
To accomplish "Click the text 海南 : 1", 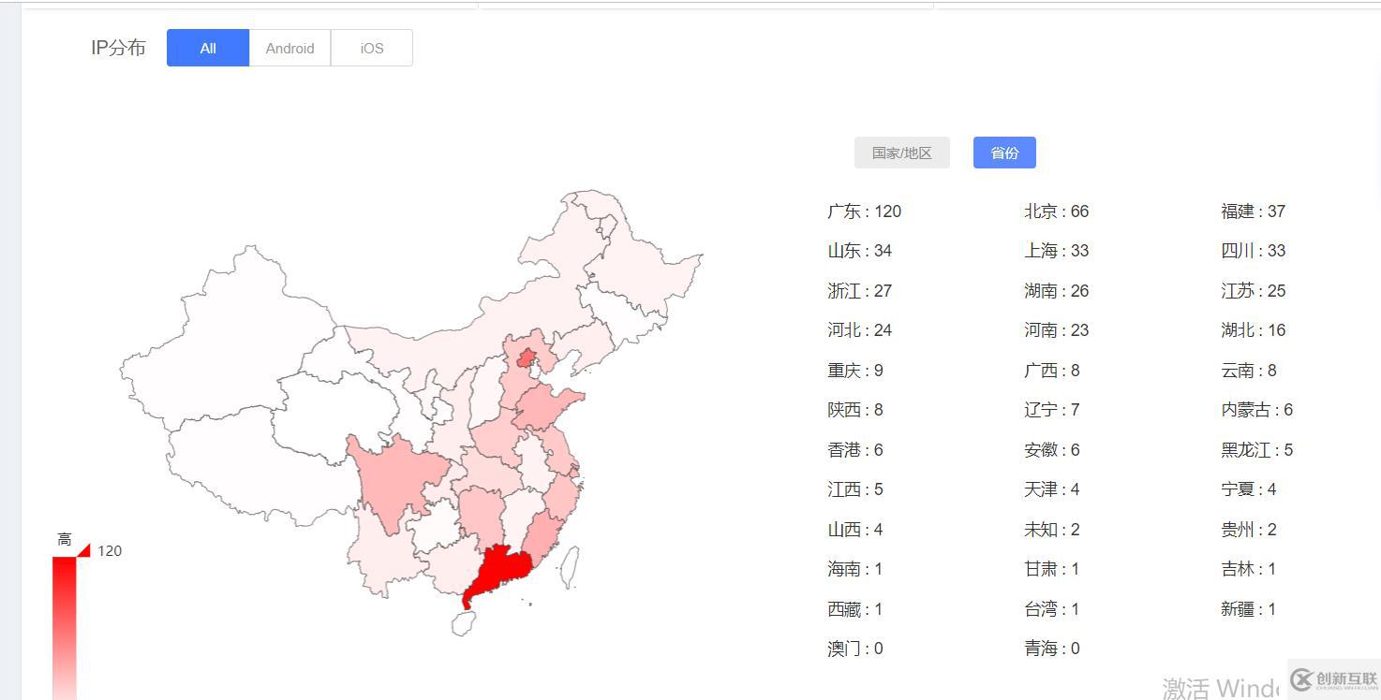I will 854,569.
